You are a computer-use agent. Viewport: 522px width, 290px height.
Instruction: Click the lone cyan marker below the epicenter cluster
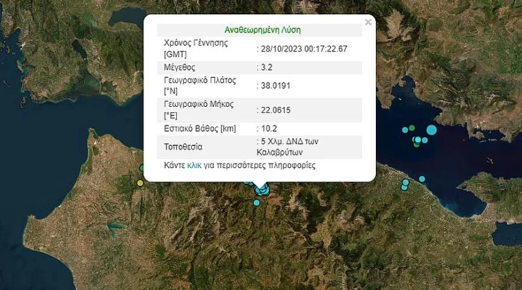coord(256,203)
